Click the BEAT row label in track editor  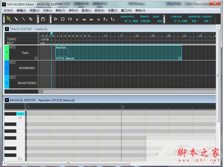click(x=10, y=43)
